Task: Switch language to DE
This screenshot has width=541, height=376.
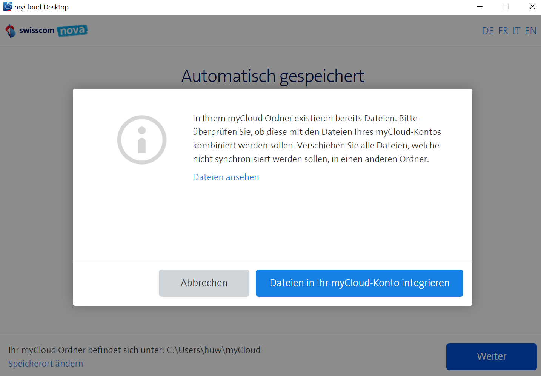Action: pos(487,31)
